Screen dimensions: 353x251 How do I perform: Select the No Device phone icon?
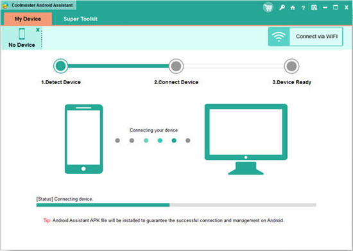pos(22,34)
